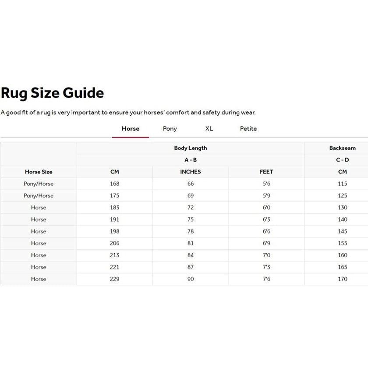368x368 pixels.
Task: Switch to the Pony tab
Action: tap(170, 128)
